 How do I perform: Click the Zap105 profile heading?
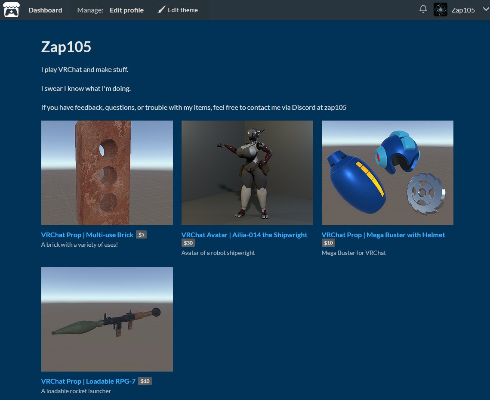pos(66,47)
